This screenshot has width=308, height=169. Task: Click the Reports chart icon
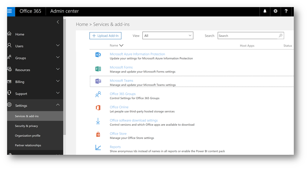(x=98, y=147)
